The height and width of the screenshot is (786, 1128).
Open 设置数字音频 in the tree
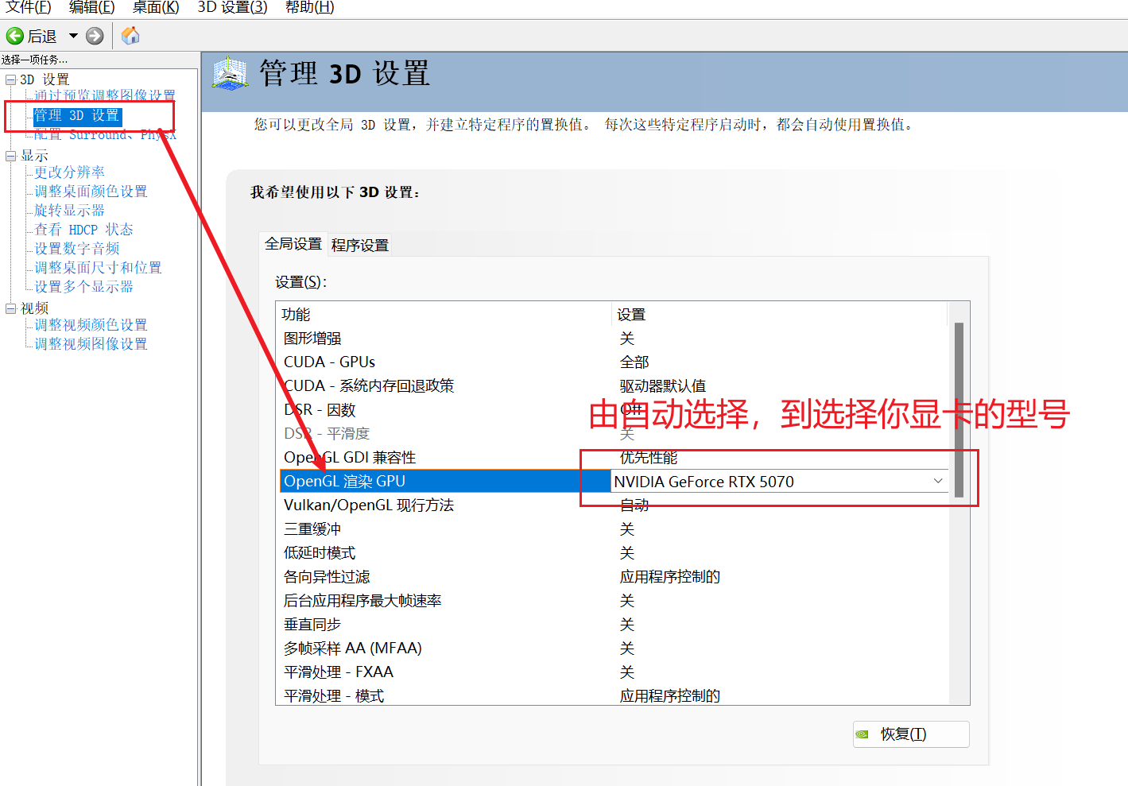(76, 248)
